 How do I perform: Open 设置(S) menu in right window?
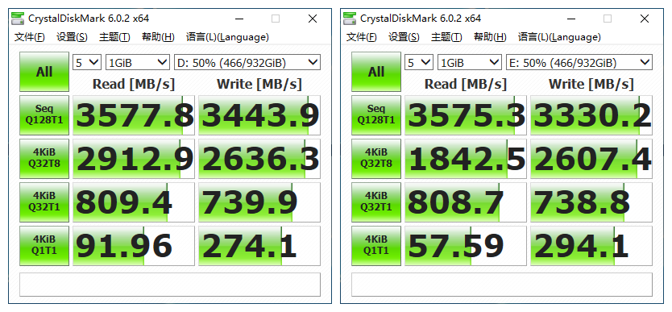pos(404,37)
